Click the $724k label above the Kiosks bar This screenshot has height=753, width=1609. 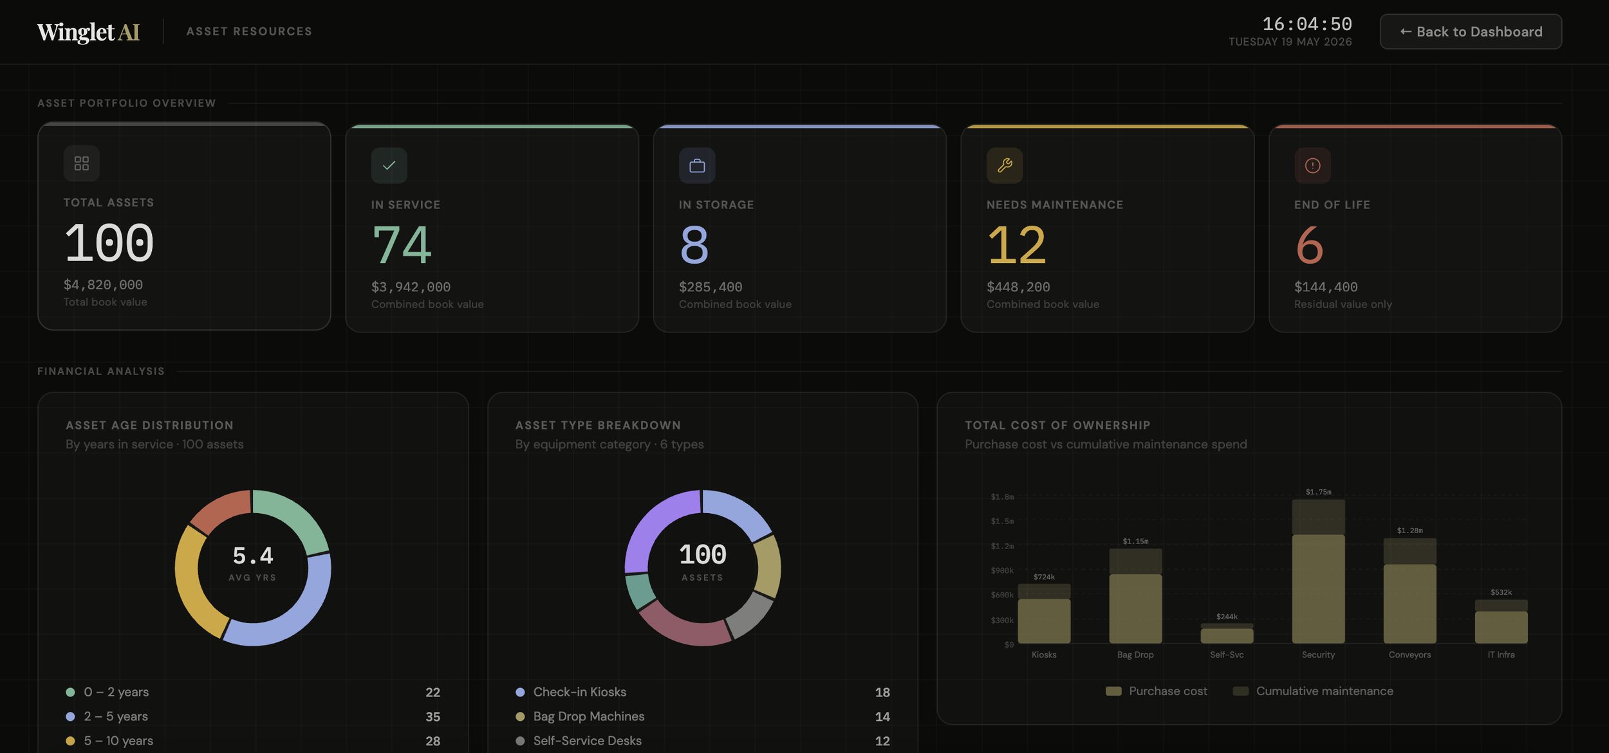pyautogui.click(x=1044, y=577)
